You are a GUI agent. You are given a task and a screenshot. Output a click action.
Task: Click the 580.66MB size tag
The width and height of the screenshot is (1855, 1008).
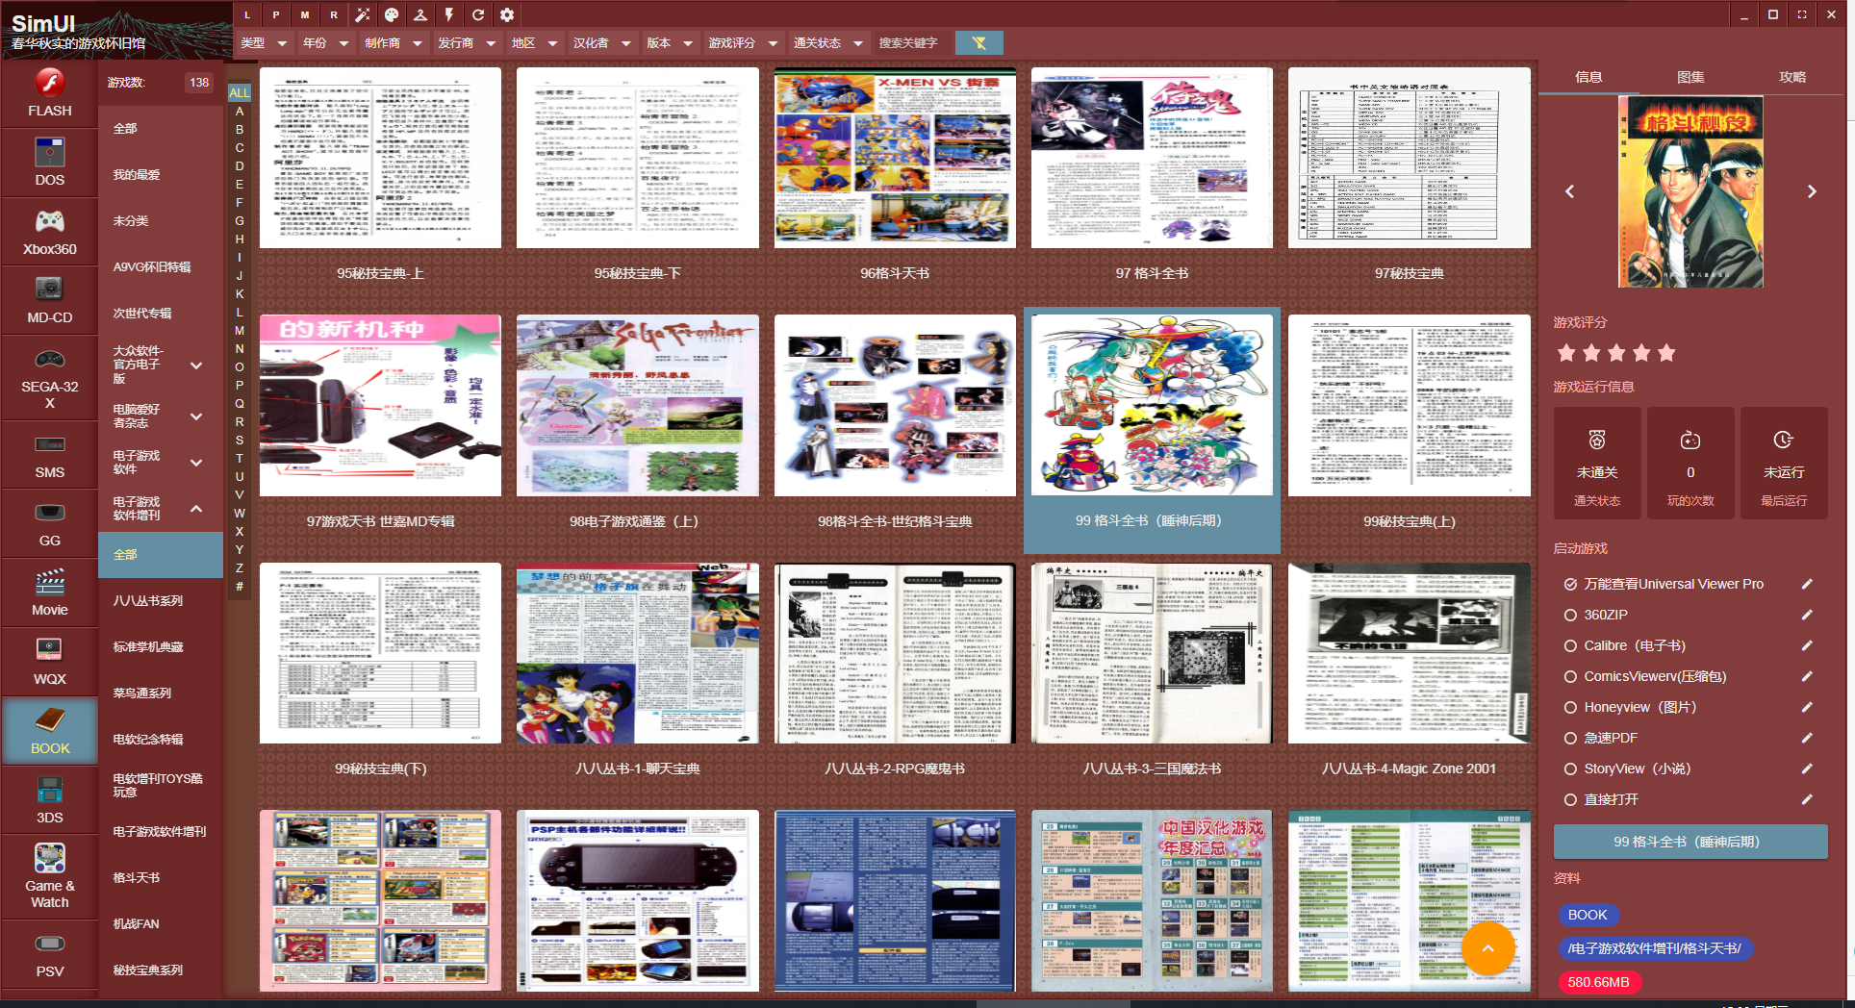click(x=1598, y=982)
